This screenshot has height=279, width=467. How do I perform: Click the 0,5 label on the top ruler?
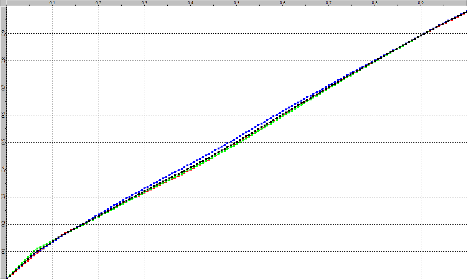(x=237, y=3)
